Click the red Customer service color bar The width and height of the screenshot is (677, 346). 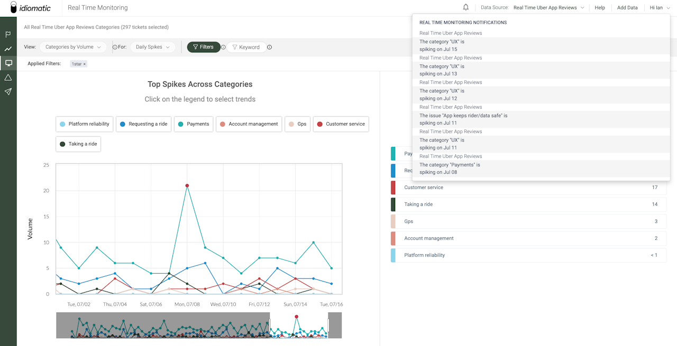(x=393, y=188)
